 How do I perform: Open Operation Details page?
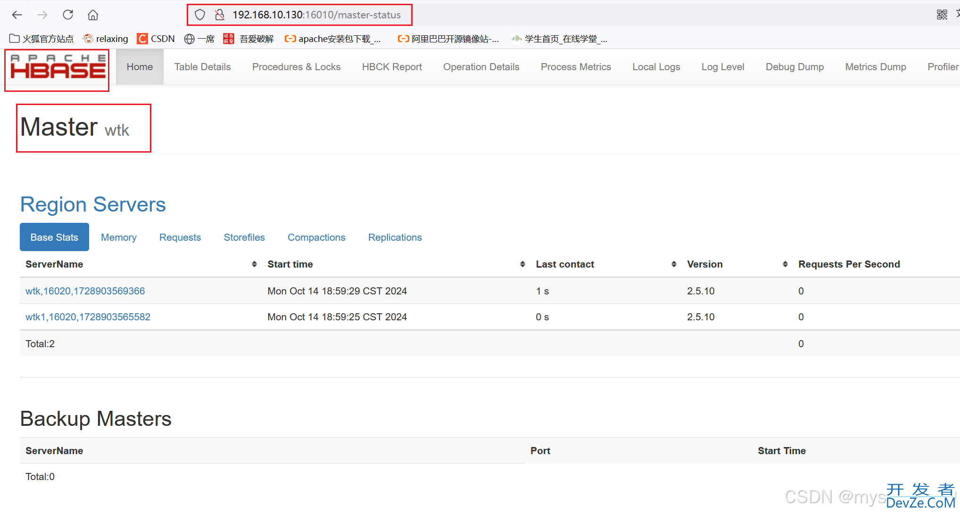point(481,67)
